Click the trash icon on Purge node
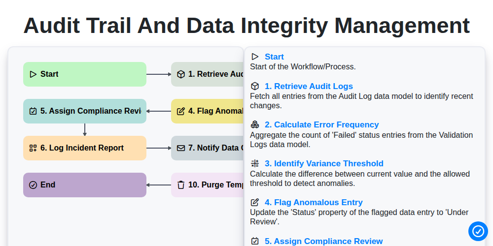The image size is (493, 246). tap(181, 185)
